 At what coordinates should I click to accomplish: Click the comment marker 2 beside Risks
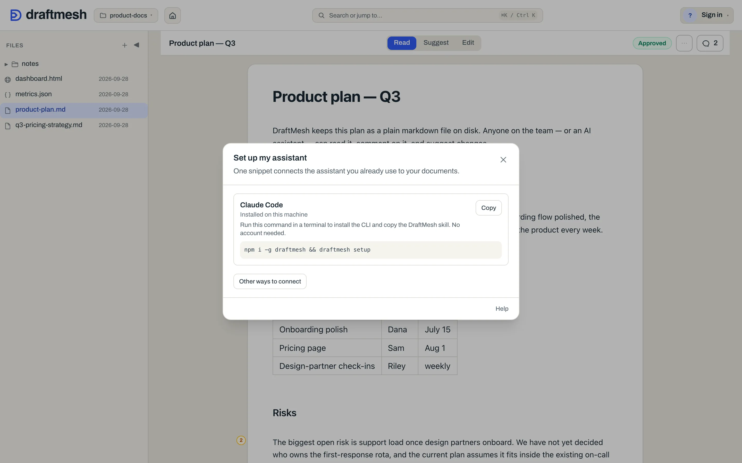[241, 440]
